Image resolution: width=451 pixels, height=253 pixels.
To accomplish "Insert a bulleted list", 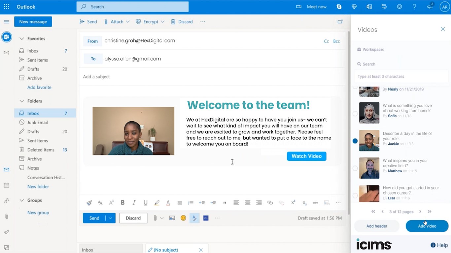I will point(179,203).
